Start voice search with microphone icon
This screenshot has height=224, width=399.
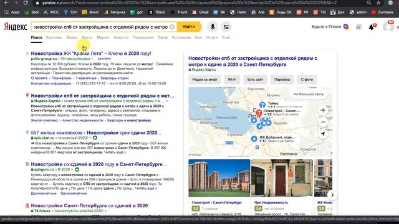click(x=213, y=27)
